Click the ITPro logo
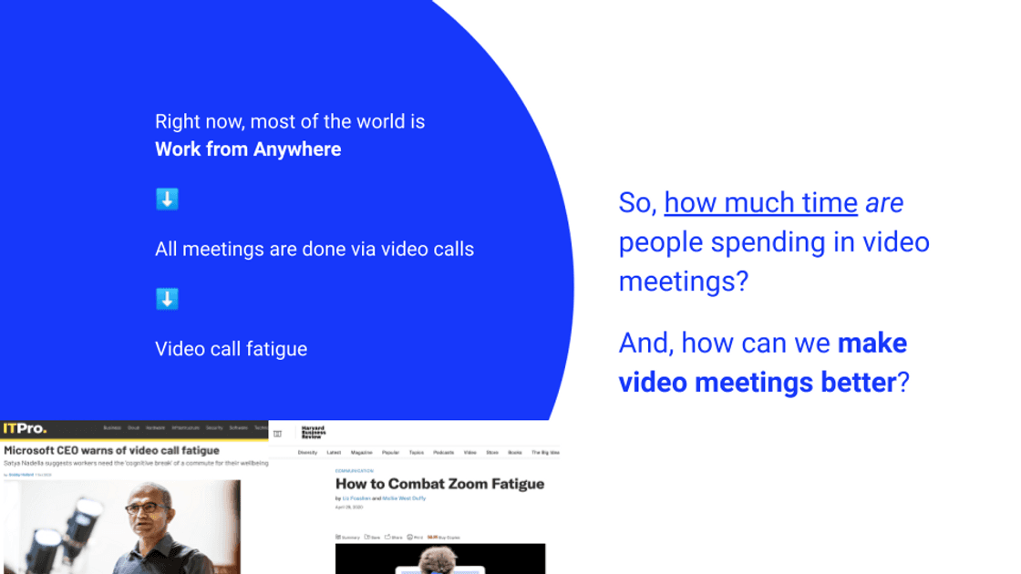This screenshot has height=574, width=1021. coord(25,428)
